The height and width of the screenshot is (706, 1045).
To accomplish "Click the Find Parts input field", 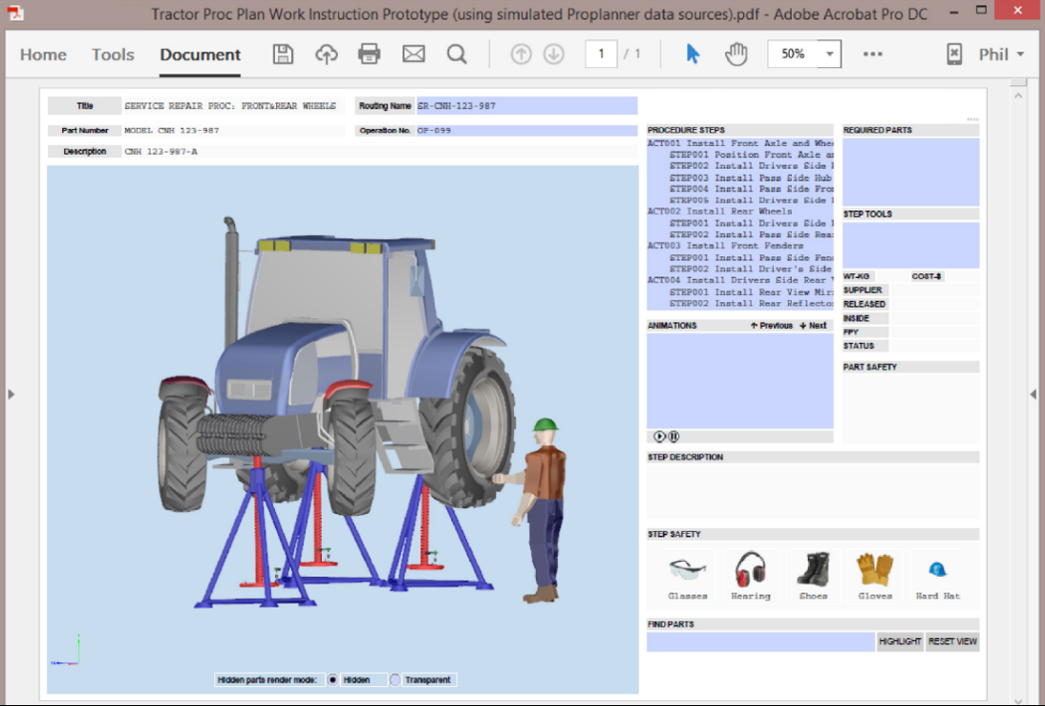I will click(x=760, y=642).
